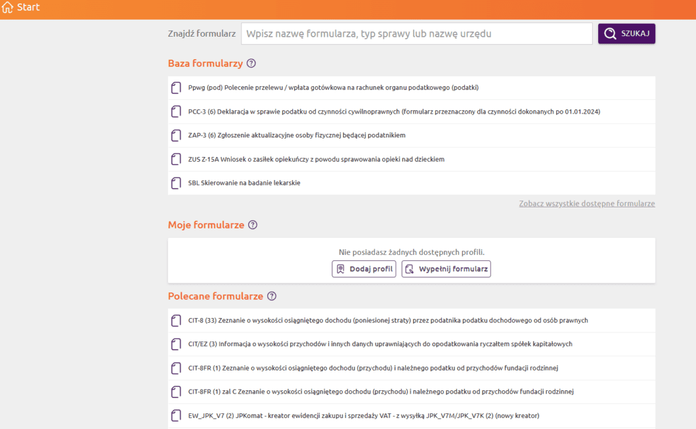
Task: Open help icon next to Moje formularze
Action: [x=253, y=225]
